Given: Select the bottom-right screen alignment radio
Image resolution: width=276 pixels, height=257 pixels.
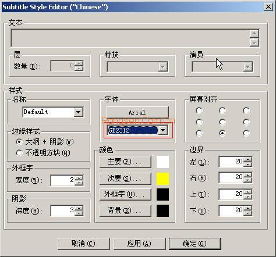Looking at the screenshot, I should 246,133.
